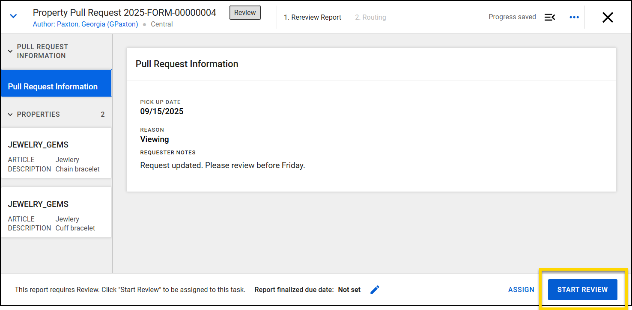Image resolution: width=632 pixels, height=310 pixels.
Task: Open the three-dot more options menu
Action: [574, 17]
